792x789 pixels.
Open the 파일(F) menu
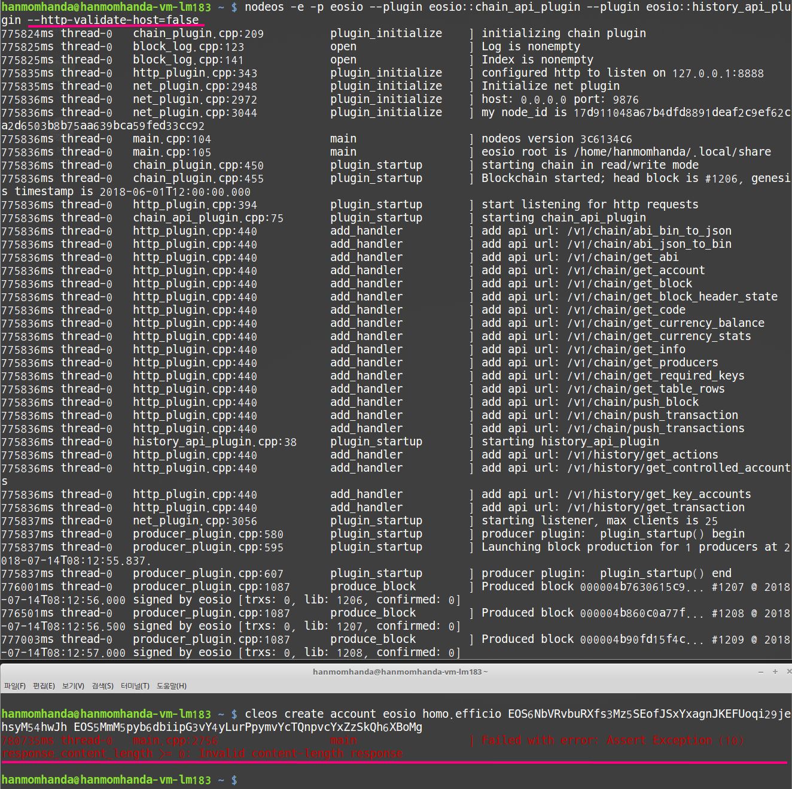tap(14, 686)
